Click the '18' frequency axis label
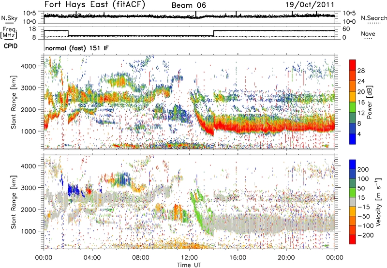The image size is (387, 268). point(32,29)
